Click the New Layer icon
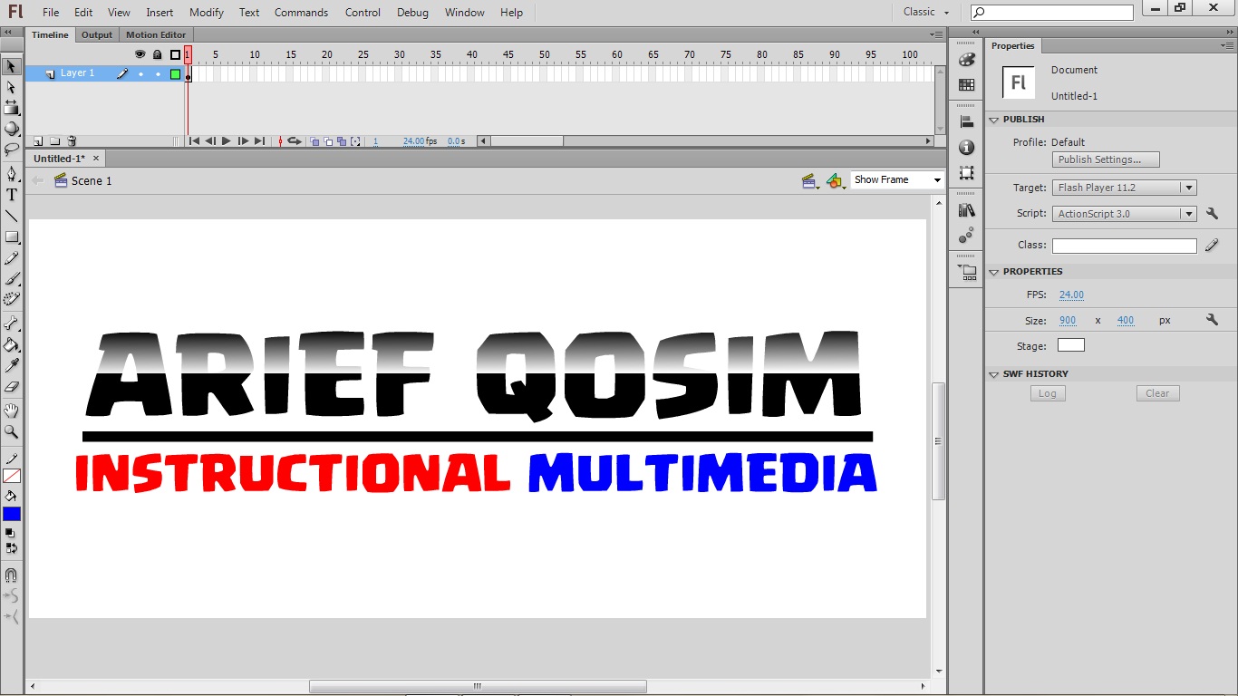Screen dimensions: 1238x696 click(x=38, y=141)
